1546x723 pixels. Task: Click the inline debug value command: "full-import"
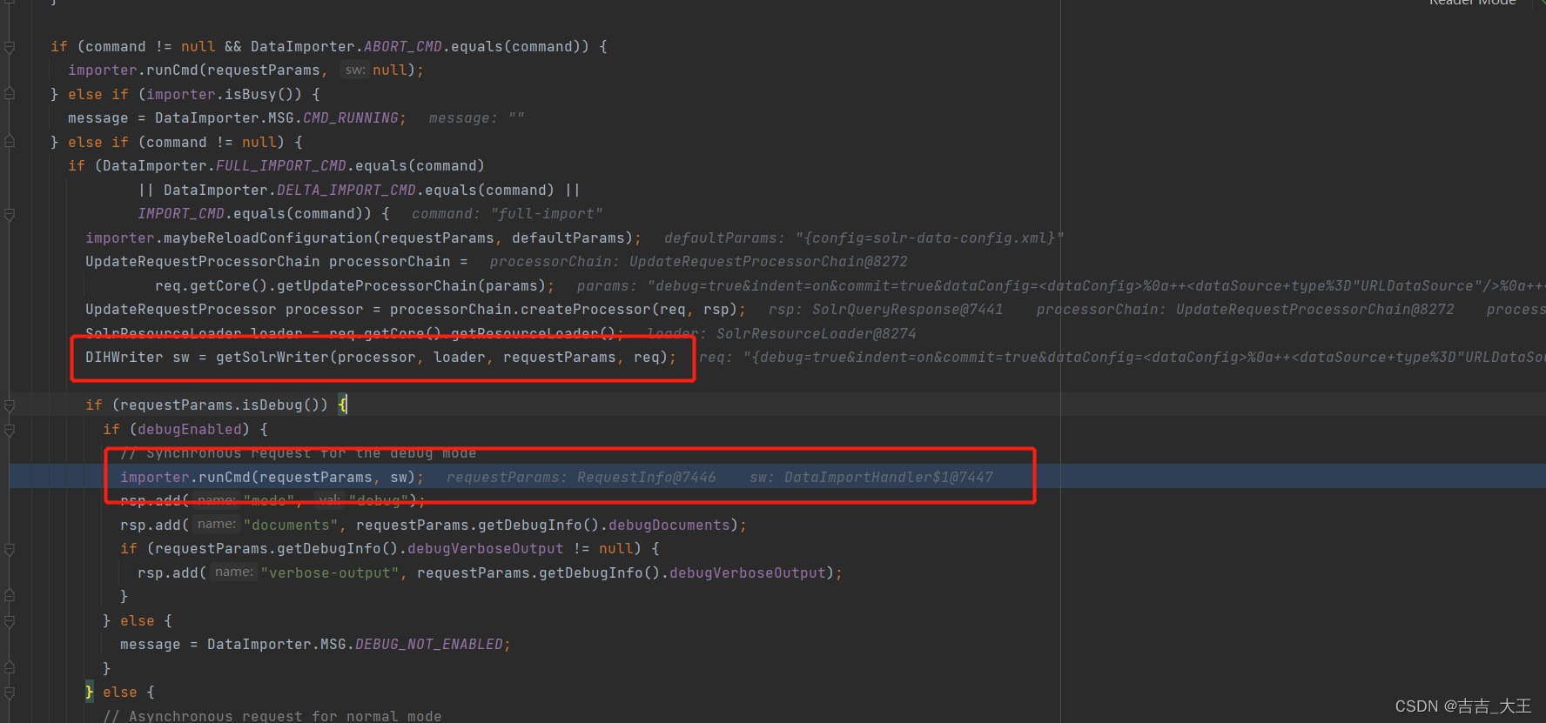(x=507, y=214)
